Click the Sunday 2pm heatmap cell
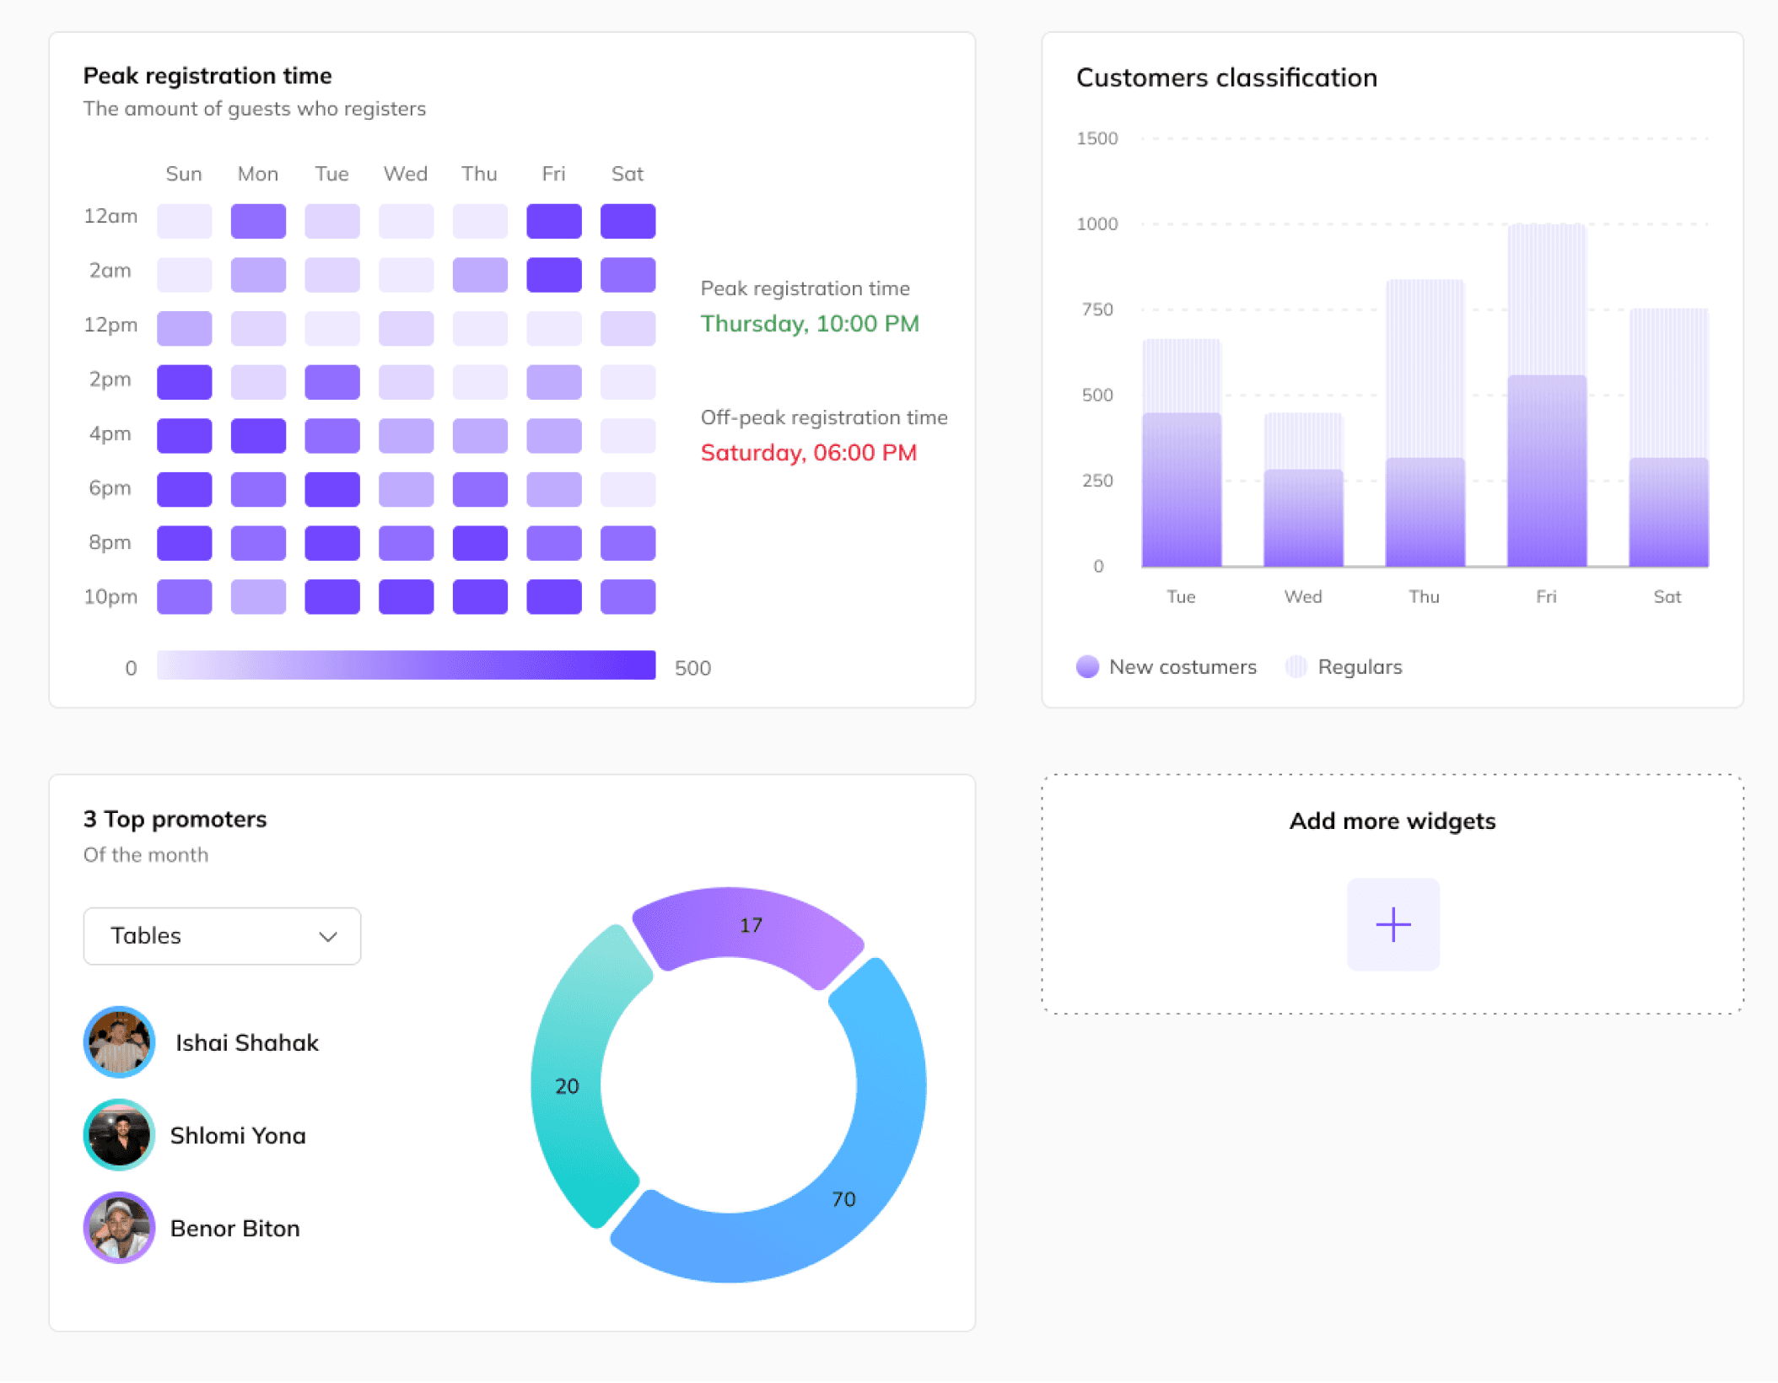The width and height of the screenshot is (1778, 1383). tap(184, 382)
